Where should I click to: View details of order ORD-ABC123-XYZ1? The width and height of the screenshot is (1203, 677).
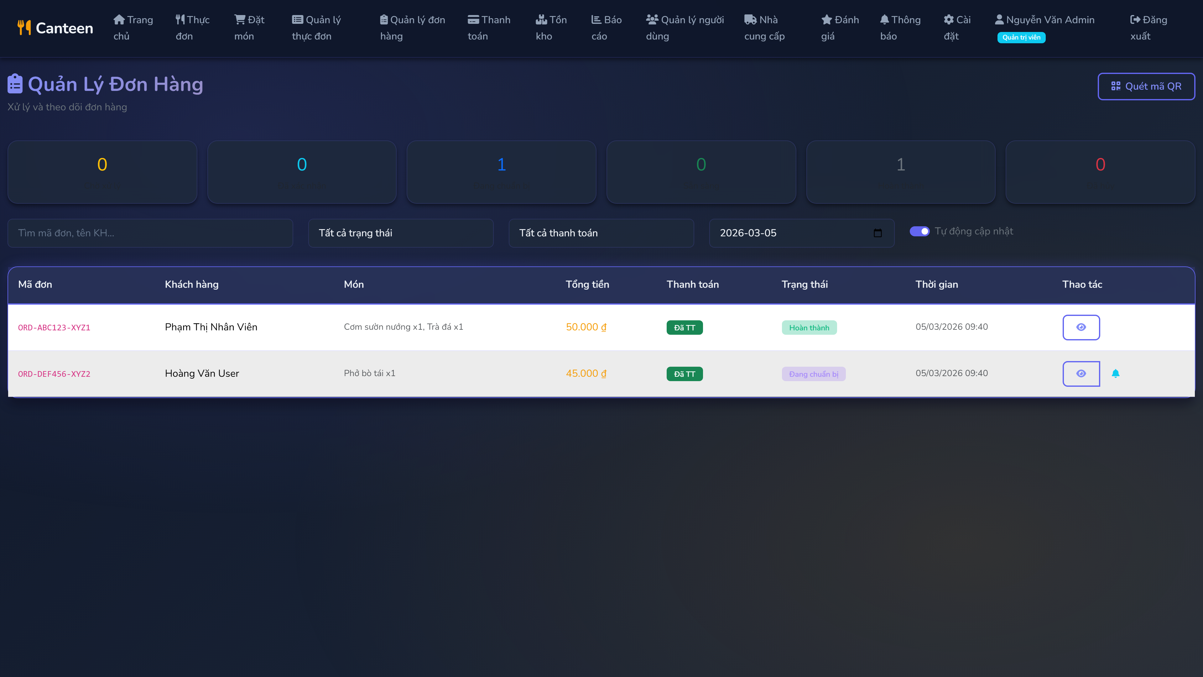coord(1081,328)
